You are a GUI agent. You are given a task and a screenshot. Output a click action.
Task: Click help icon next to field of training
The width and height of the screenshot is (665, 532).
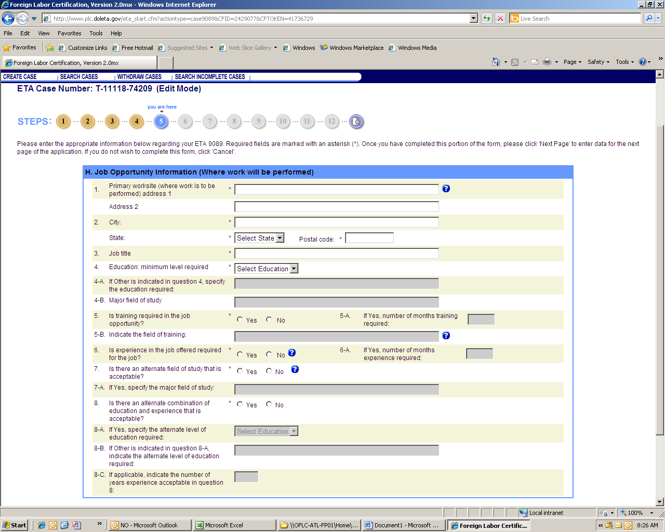446,336
